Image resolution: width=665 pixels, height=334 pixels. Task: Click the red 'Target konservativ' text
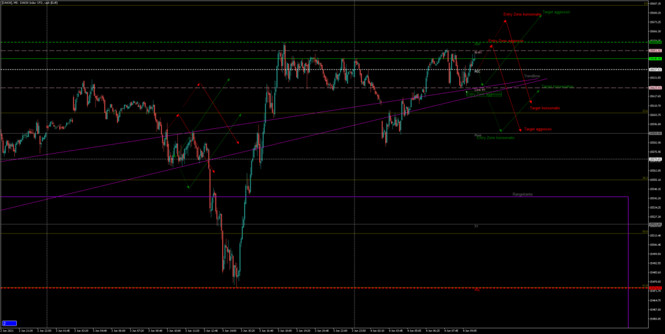pyautogui.click(x=545, y=108)
